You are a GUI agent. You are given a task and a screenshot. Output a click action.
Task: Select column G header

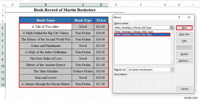[x=165, y=5]
